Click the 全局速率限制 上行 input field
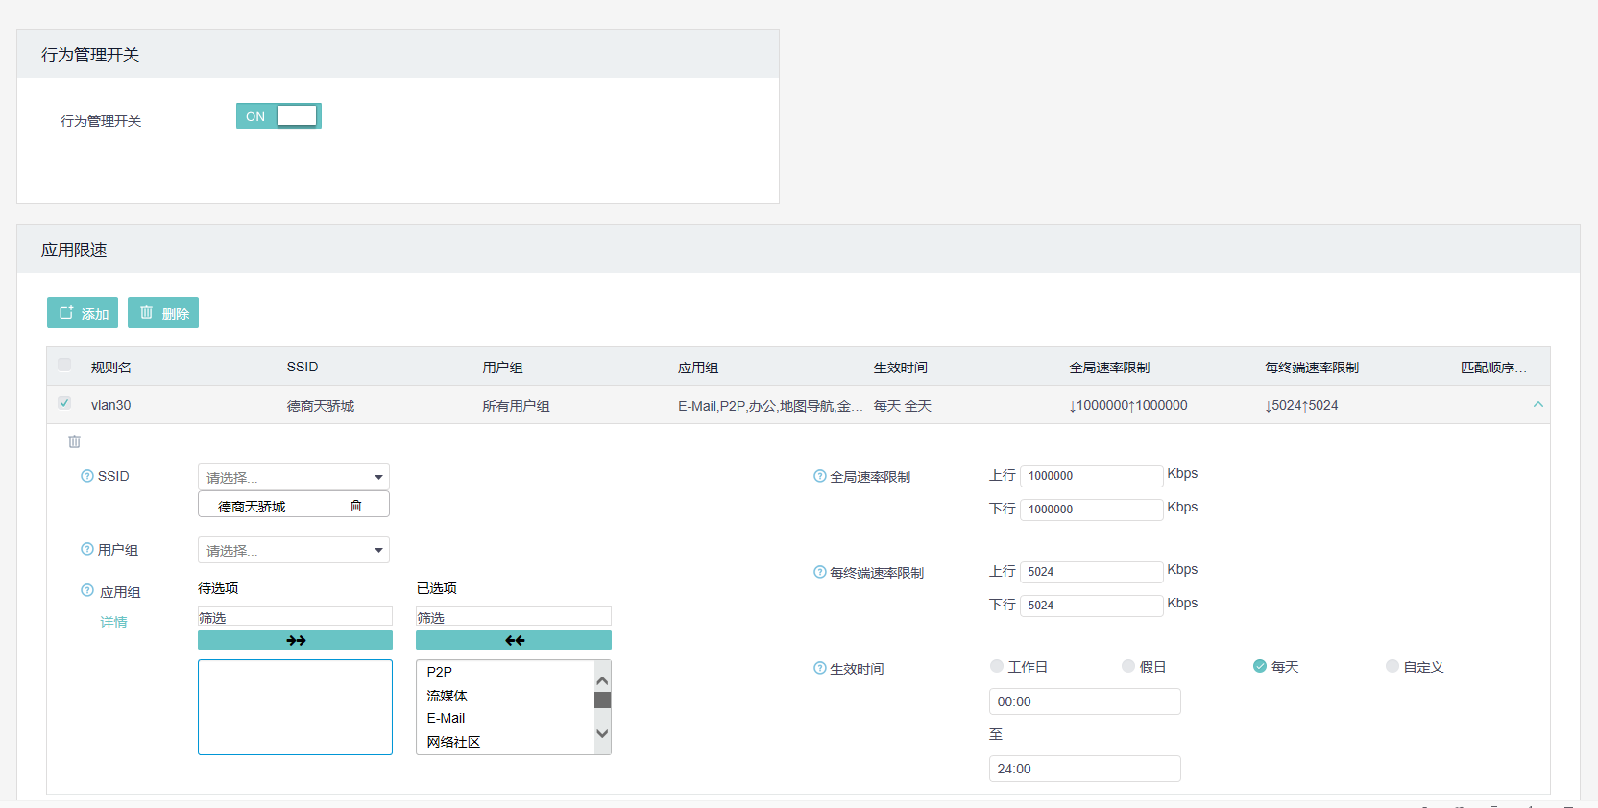The image size is (1598, 808). pyautogui.click(x=1091, y=476)
